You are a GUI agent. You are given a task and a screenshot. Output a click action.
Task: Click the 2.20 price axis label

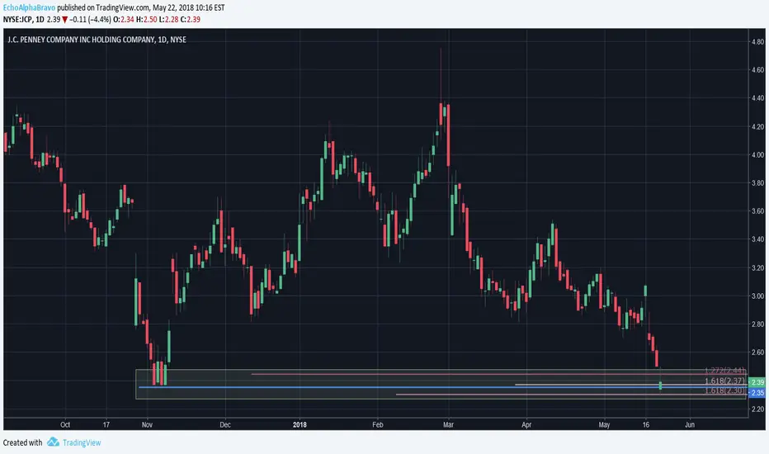757,409
